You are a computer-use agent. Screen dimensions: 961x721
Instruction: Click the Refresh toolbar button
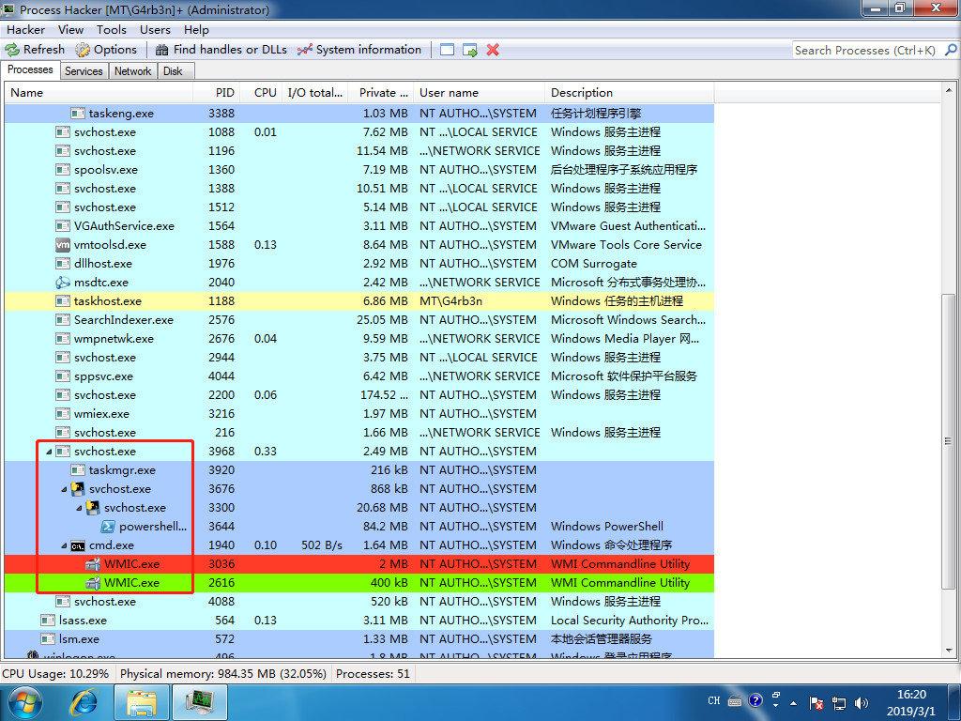(35, 50)
